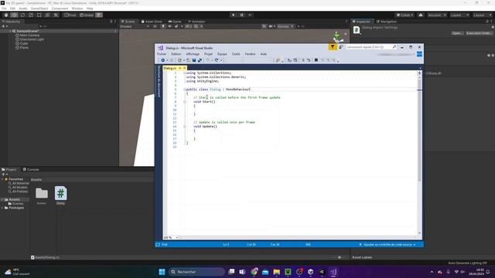The height and width of the screenshot is (278, 495).
Task: Click the Save All icon in Visual Studio toolbar
Action: tap(200, 60)
